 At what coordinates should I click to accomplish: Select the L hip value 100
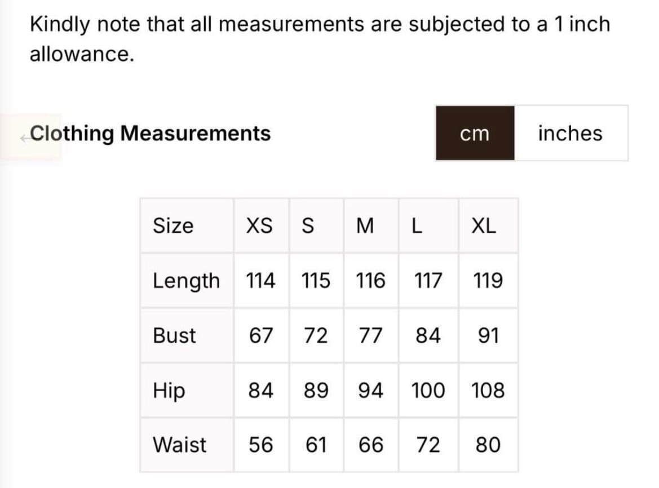coord(428,391)
